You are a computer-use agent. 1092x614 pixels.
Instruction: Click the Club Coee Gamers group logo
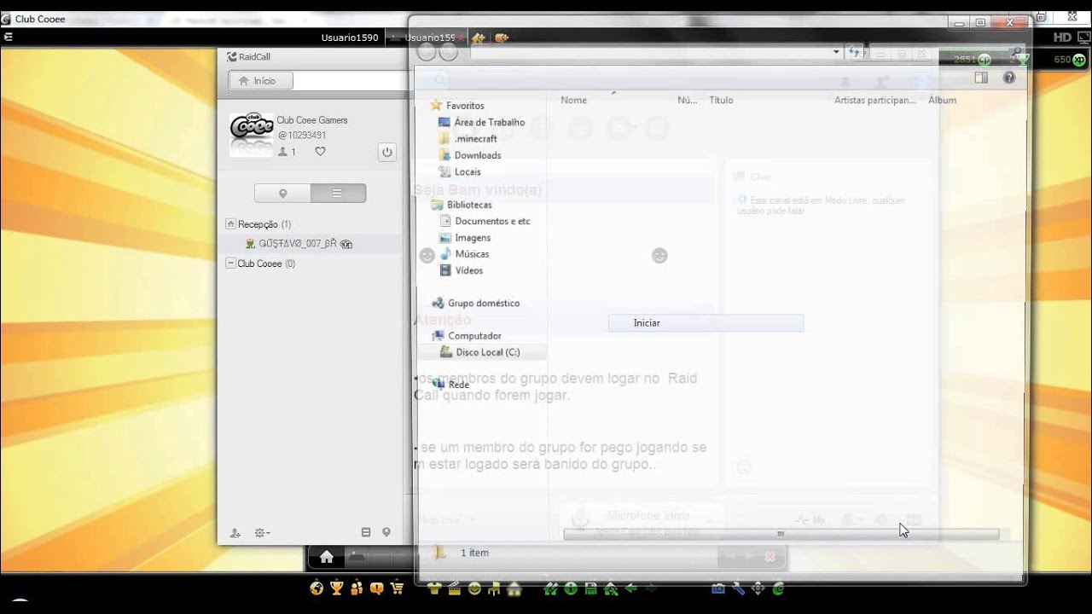(x=252, y=135)
